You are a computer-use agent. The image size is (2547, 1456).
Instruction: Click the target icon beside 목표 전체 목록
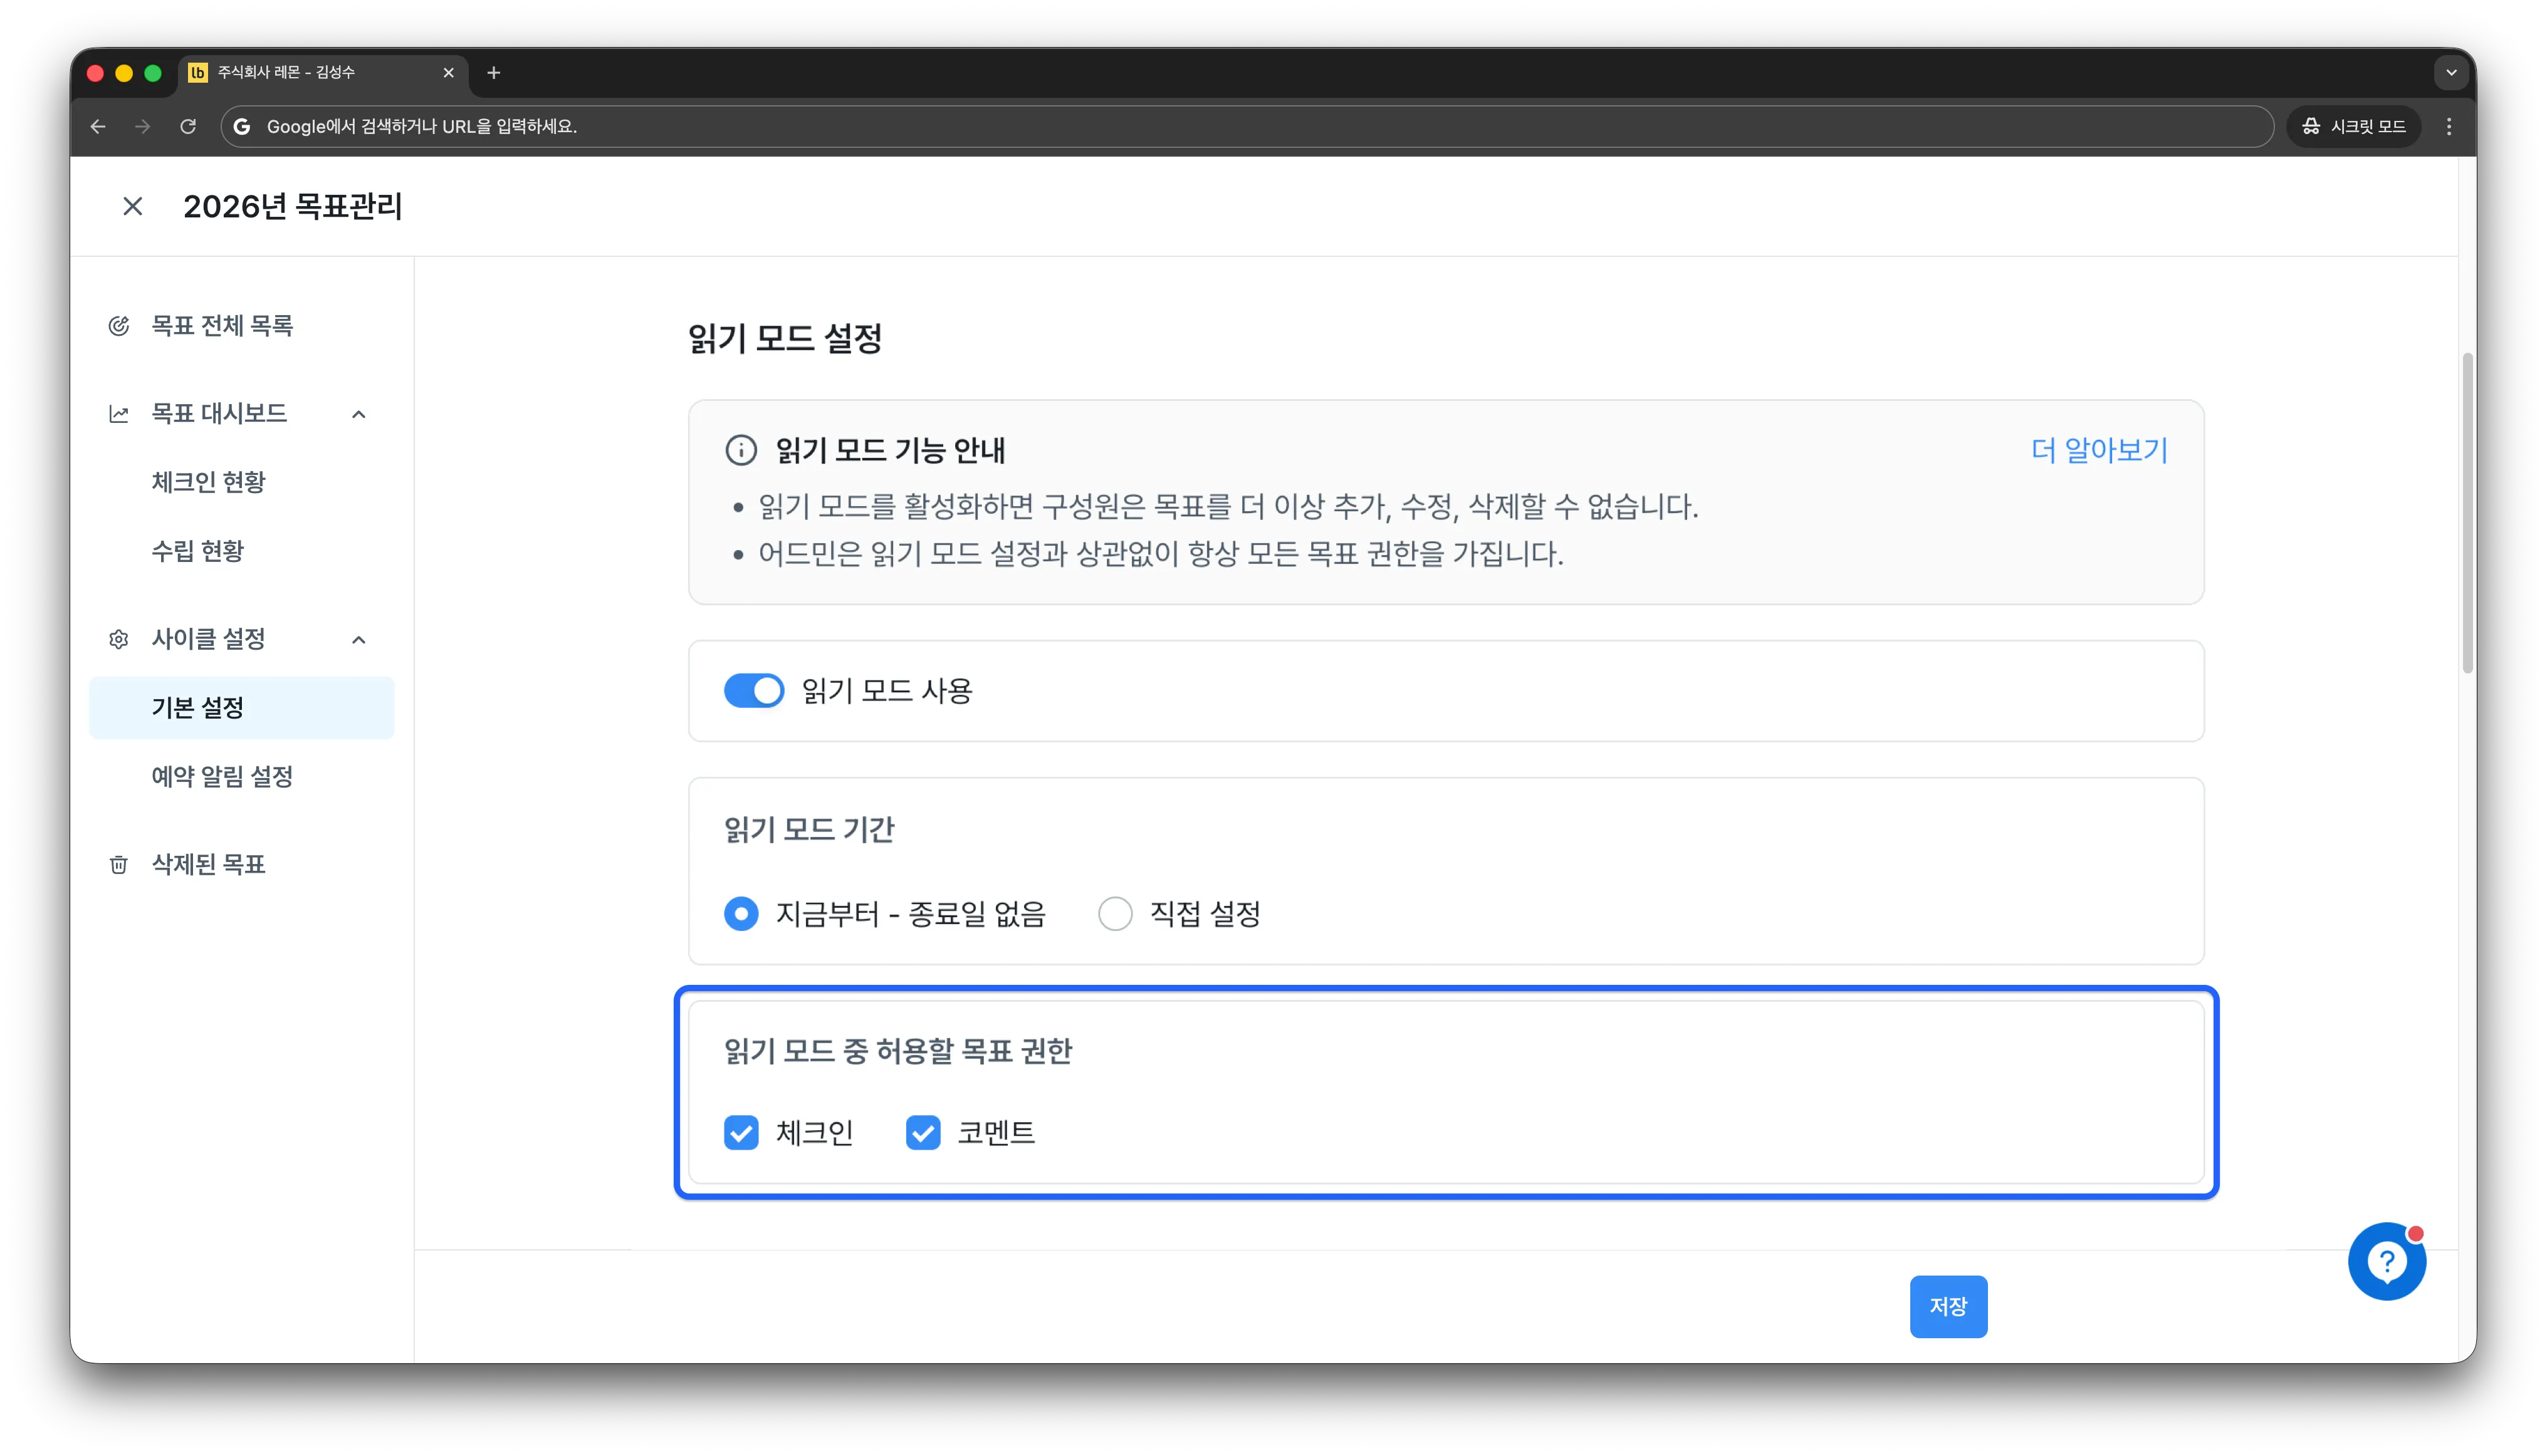pos(119,326)
